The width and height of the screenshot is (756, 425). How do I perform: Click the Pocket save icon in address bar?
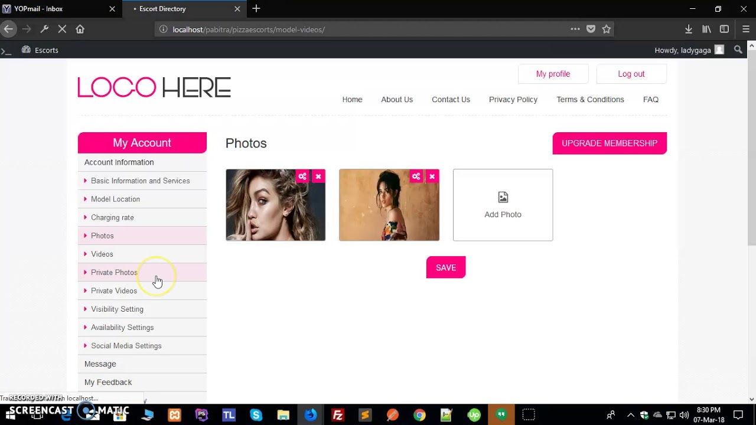591,29
